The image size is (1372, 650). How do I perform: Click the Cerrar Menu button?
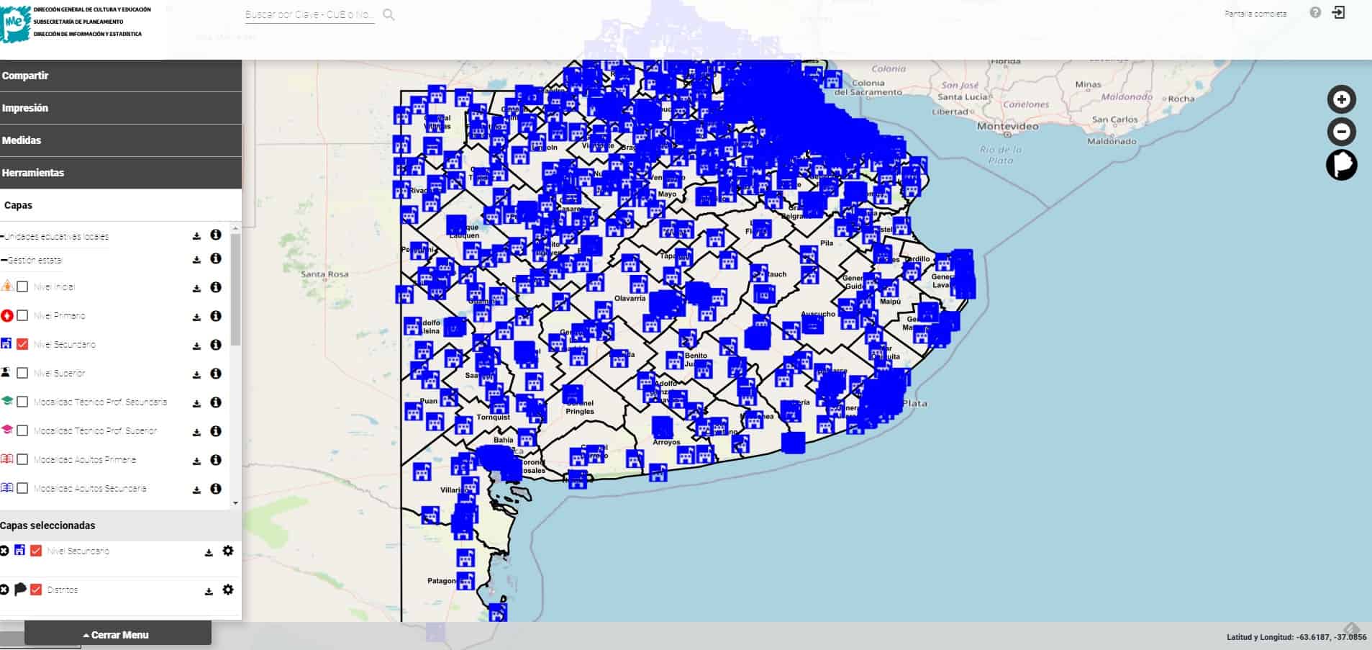point(118,634)
